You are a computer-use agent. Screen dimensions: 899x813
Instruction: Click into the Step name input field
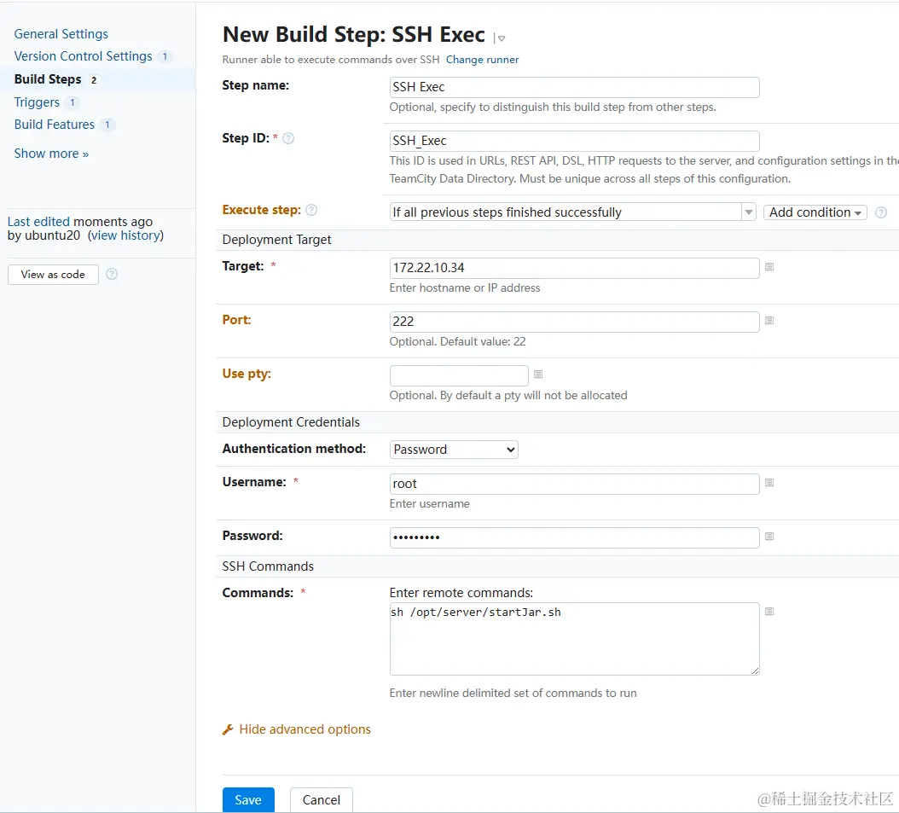click(574, 87)
